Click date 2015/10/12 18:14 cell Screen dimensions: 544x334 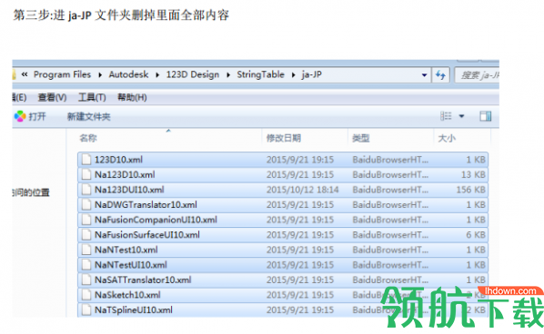303,190
